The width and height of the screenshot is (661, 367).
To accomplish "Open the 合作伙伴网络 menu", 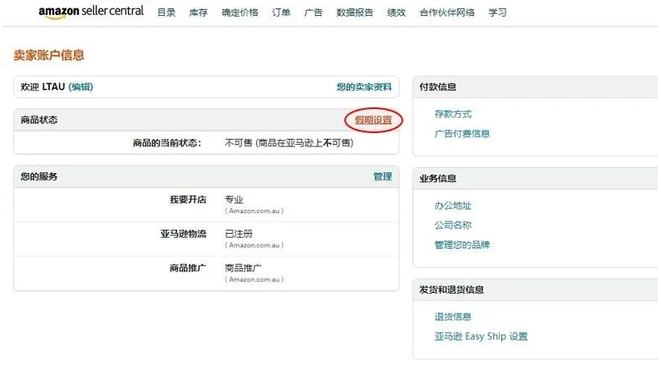I will coord(447,12).
